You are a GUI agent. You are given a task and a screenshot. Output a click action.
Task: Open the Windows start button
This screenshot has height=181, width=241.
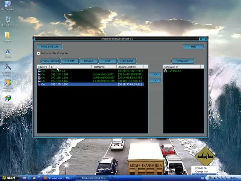click(9, 178)
